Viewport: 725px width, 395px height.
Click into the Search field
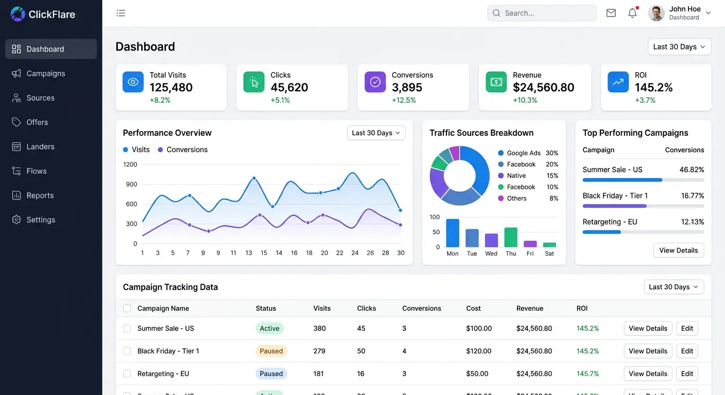point(542,13)
